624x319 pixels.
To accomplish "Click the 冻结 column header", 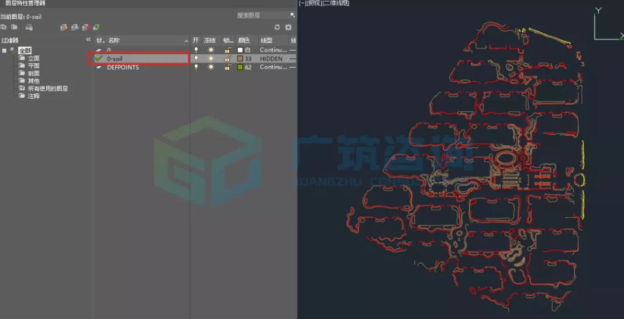I will click(210, 40).
